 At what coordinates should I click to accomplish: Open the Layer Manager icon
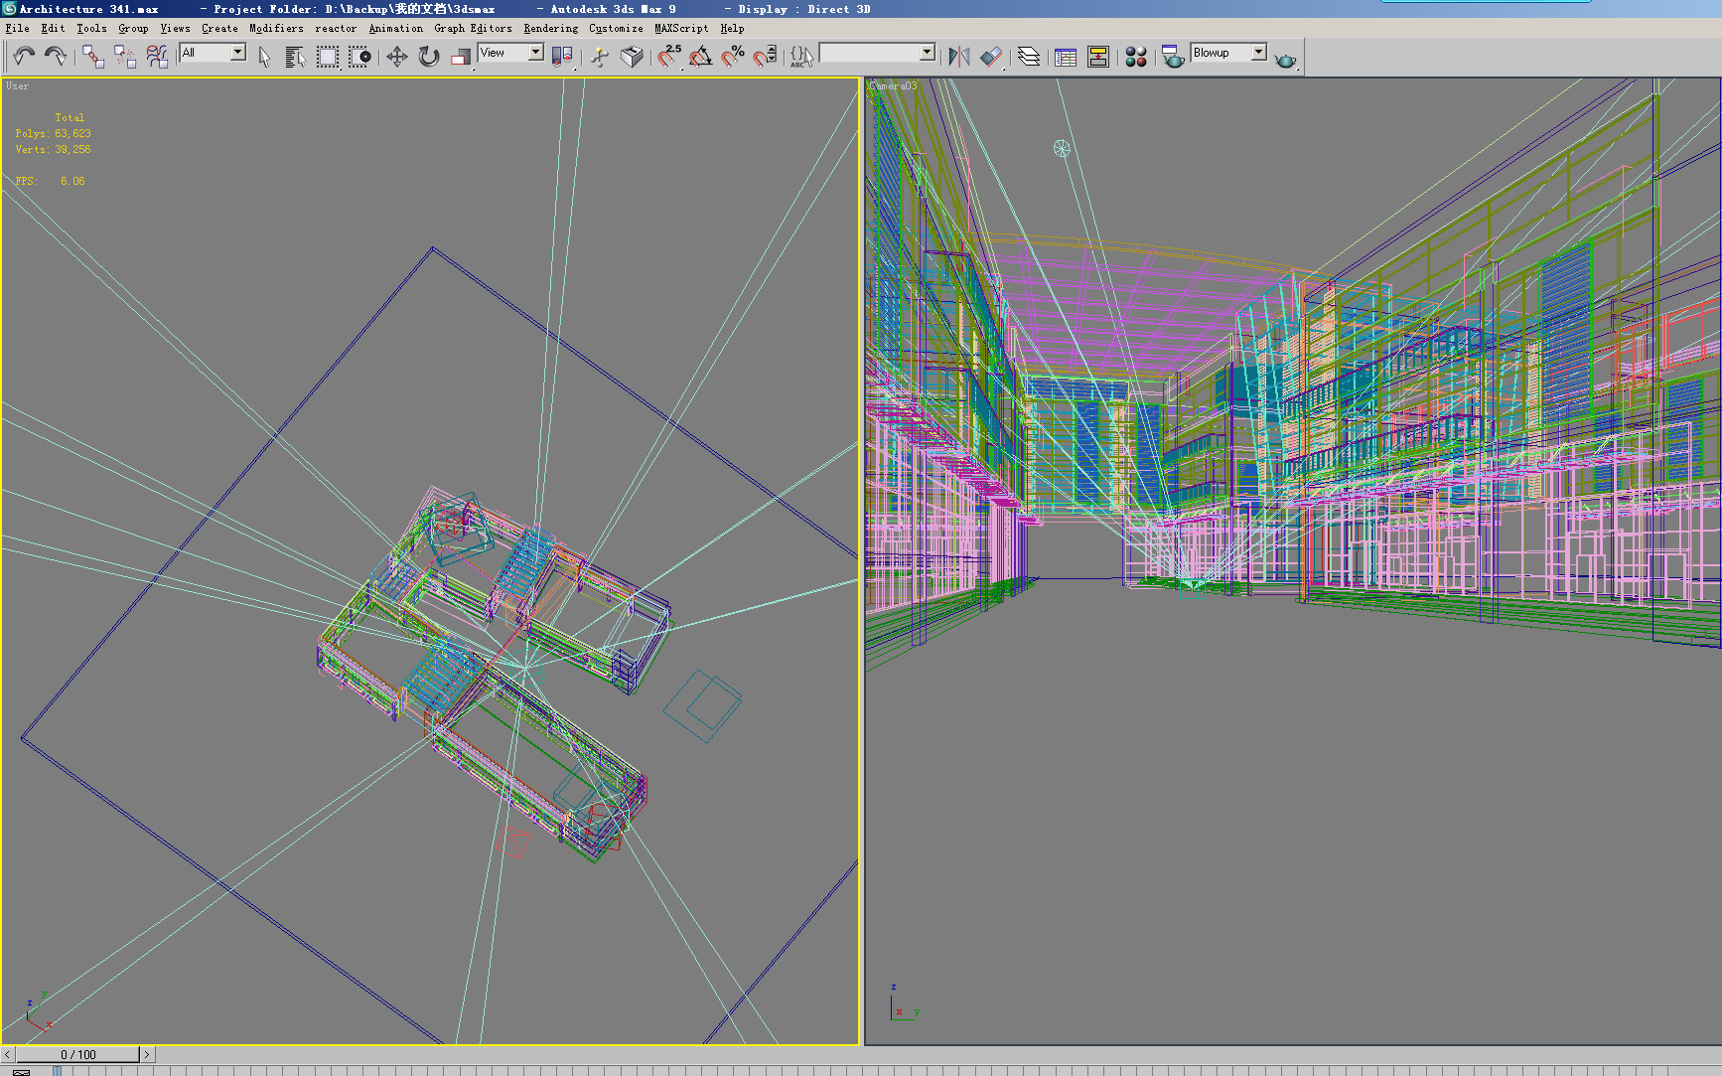point(1029,57)
